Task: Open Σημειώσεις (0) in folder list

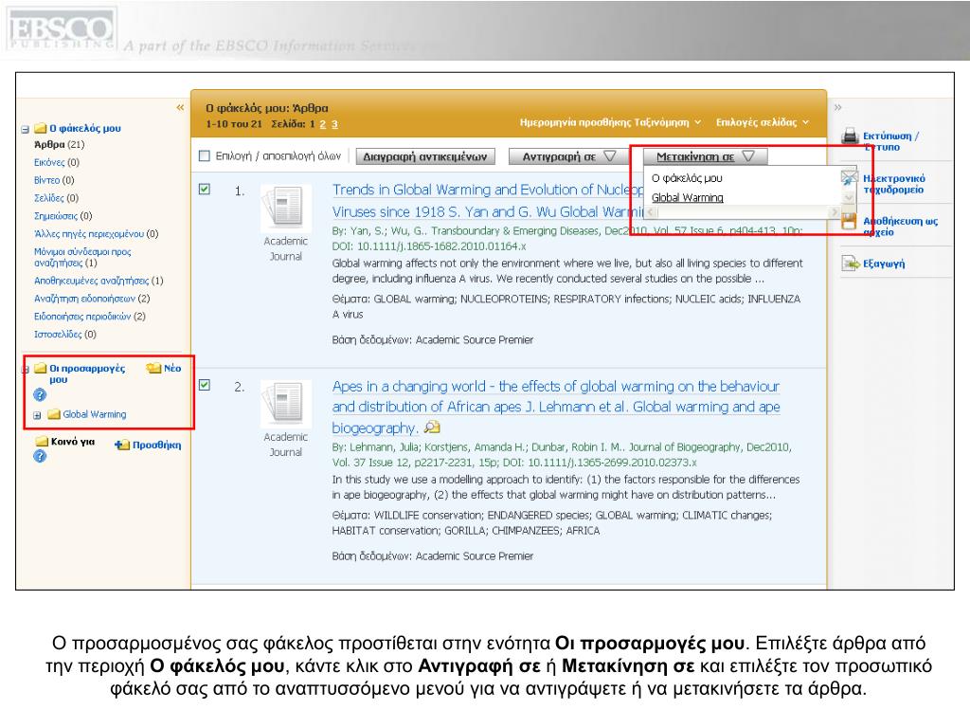Action: pos(63,216)
